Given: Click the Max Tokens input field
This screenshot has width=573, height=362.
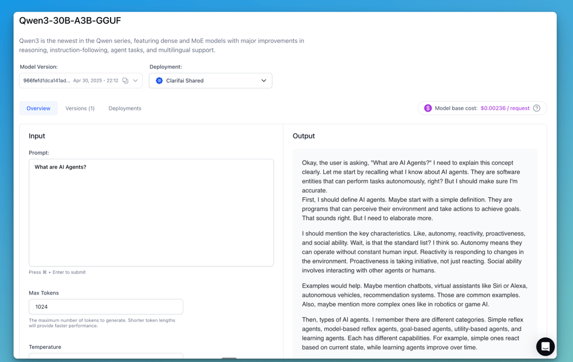Looking at the screenshot, I should point(106,307).
